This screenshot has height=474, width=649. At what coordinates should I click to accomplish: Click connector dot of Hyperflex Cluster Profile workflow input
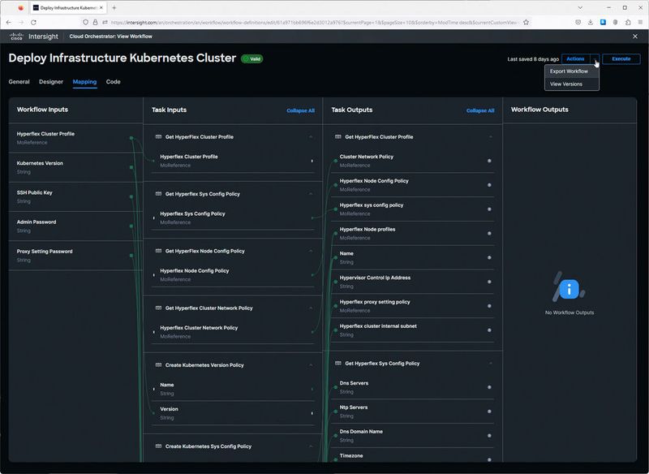(x=131, y=138)
